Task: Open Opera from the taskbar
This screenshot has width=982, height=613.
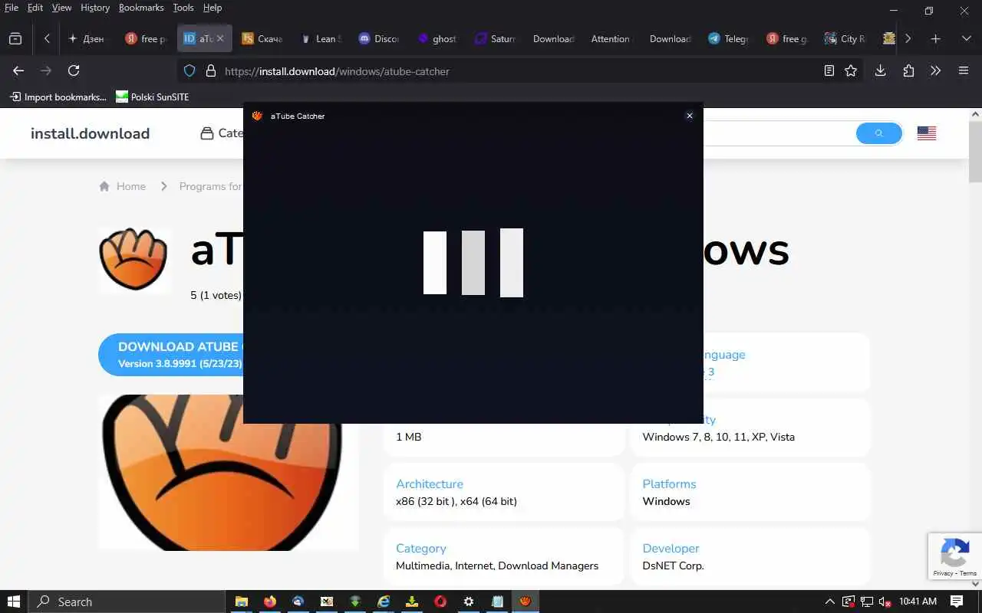Action: 440,602
